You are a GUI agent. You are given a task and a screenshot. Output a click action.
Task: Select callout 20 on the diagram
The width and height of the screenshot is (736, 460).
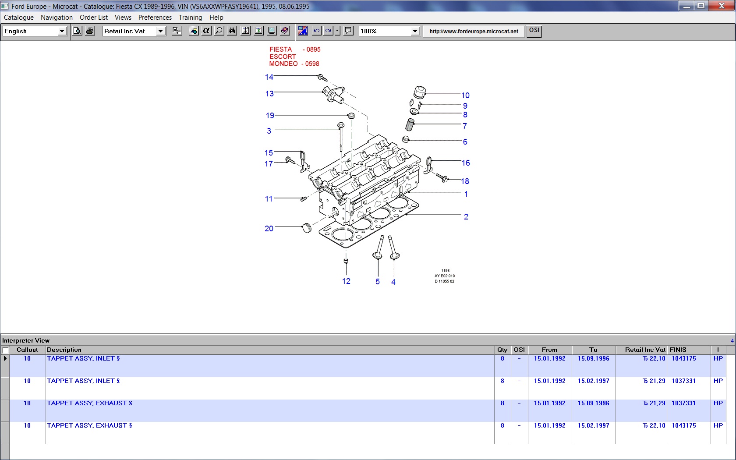[x=269, y=229]
